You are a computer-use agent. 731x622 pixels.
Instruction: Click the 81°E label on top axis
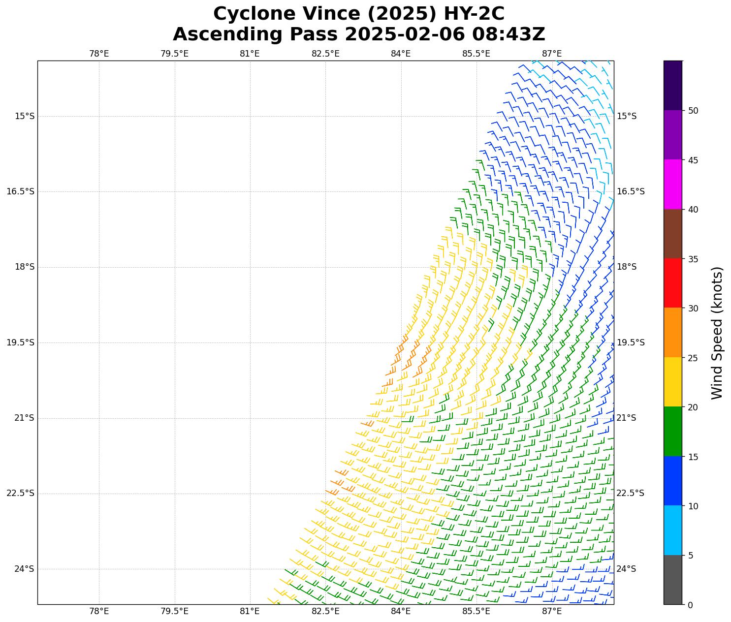point(250,54)
